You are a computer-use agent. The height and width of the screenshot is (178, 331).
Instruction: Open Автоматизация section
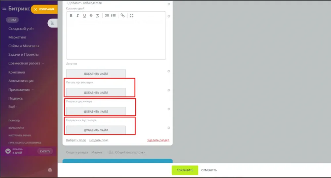21,81
